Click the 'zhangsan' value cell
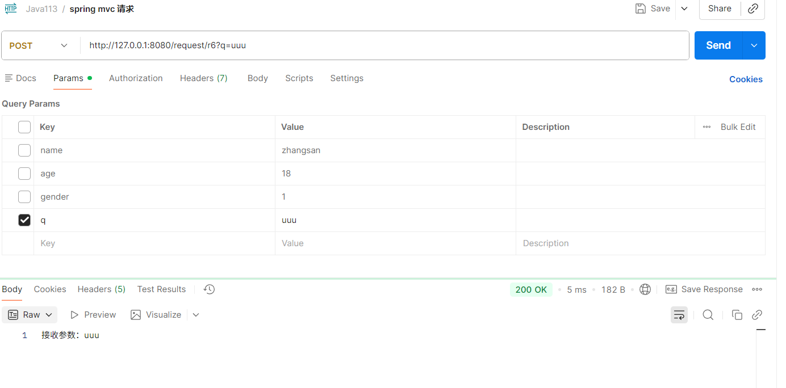The image size is (786, 388). click(395, 150)
